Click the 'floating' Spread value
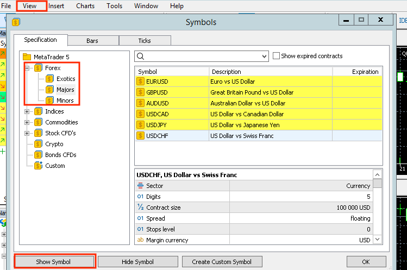The image size is (407, 270). pyautogui.click(x=360, y=218)
